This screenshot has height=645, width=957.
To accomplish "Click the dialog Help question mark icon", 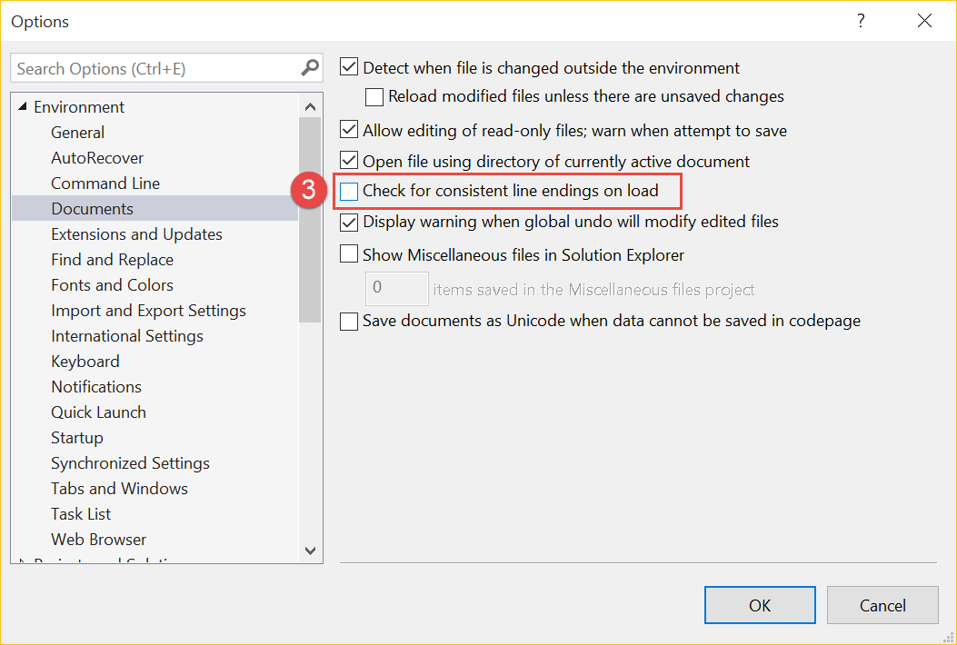I will pos(860,20).
